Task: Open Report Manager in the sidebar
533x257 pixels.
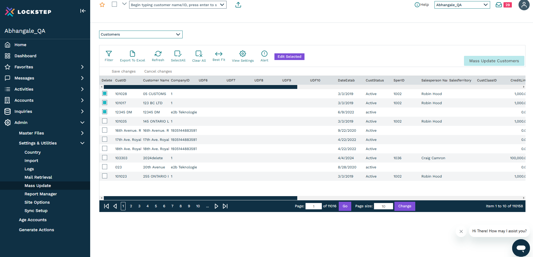Action: click(41, 194)
